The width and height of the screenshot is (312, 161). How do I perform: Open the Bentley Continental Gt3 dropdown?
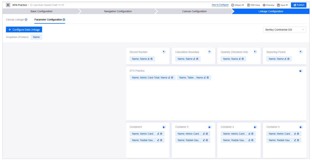pos(284,30)
